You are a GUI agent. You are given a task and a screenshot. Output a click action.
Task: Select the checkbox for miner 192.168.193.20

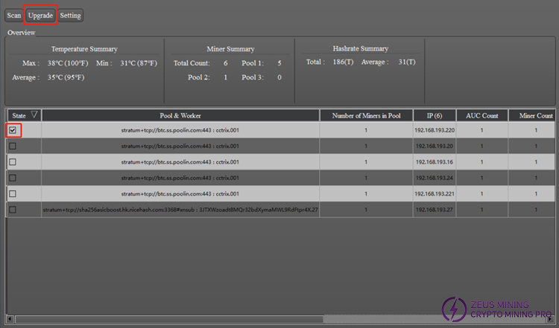(13, 147)
